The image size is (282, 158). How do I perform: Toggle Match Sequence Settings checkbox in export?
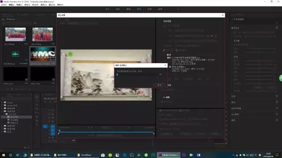click(x=164, y=26)
